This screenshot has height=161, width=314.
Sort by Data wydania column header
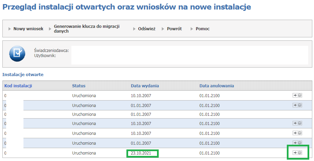[145, 86]
